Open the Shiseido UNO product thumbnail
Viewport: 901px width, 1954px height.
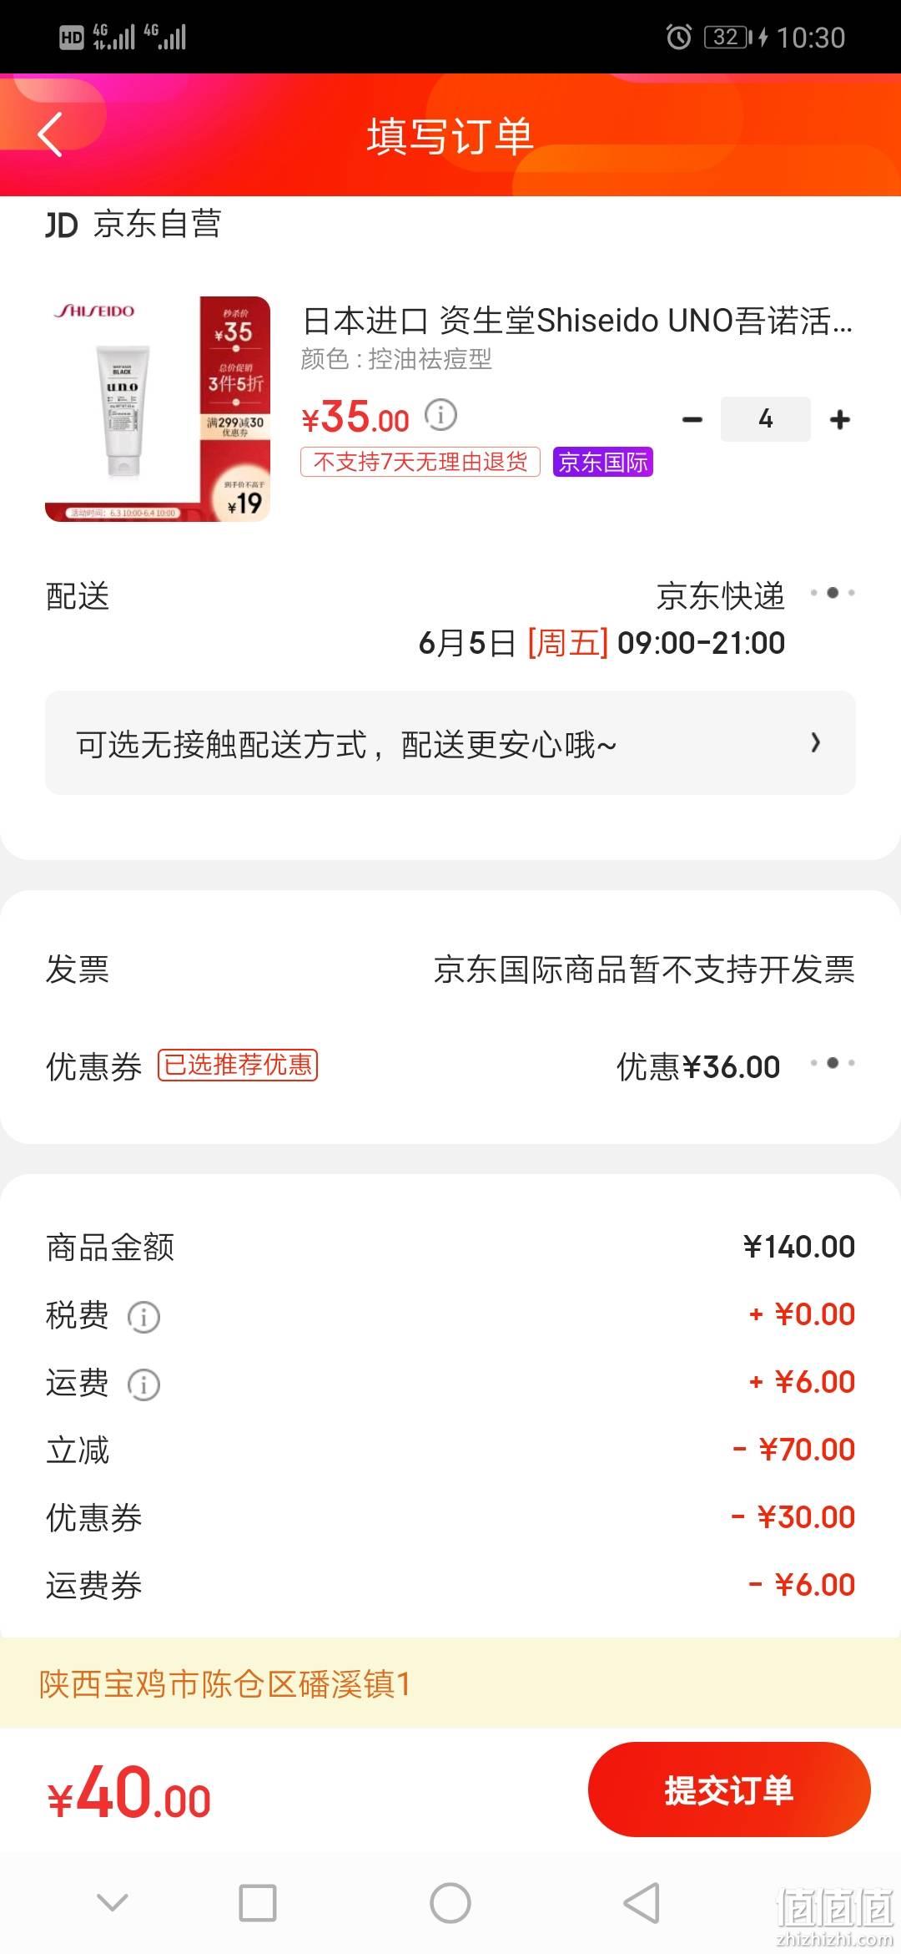point(158,409)
